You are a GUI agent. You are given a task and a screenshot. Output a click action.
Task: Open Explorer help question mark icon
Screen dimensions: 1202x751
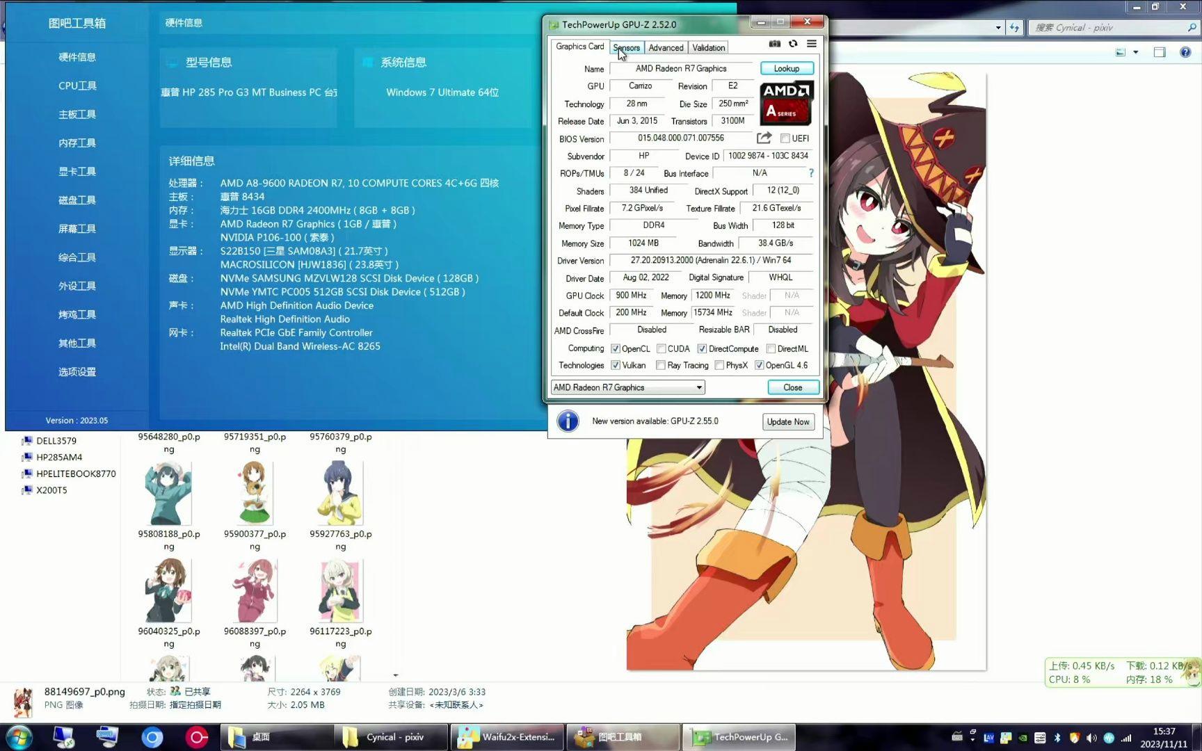tap(1185, 52)
